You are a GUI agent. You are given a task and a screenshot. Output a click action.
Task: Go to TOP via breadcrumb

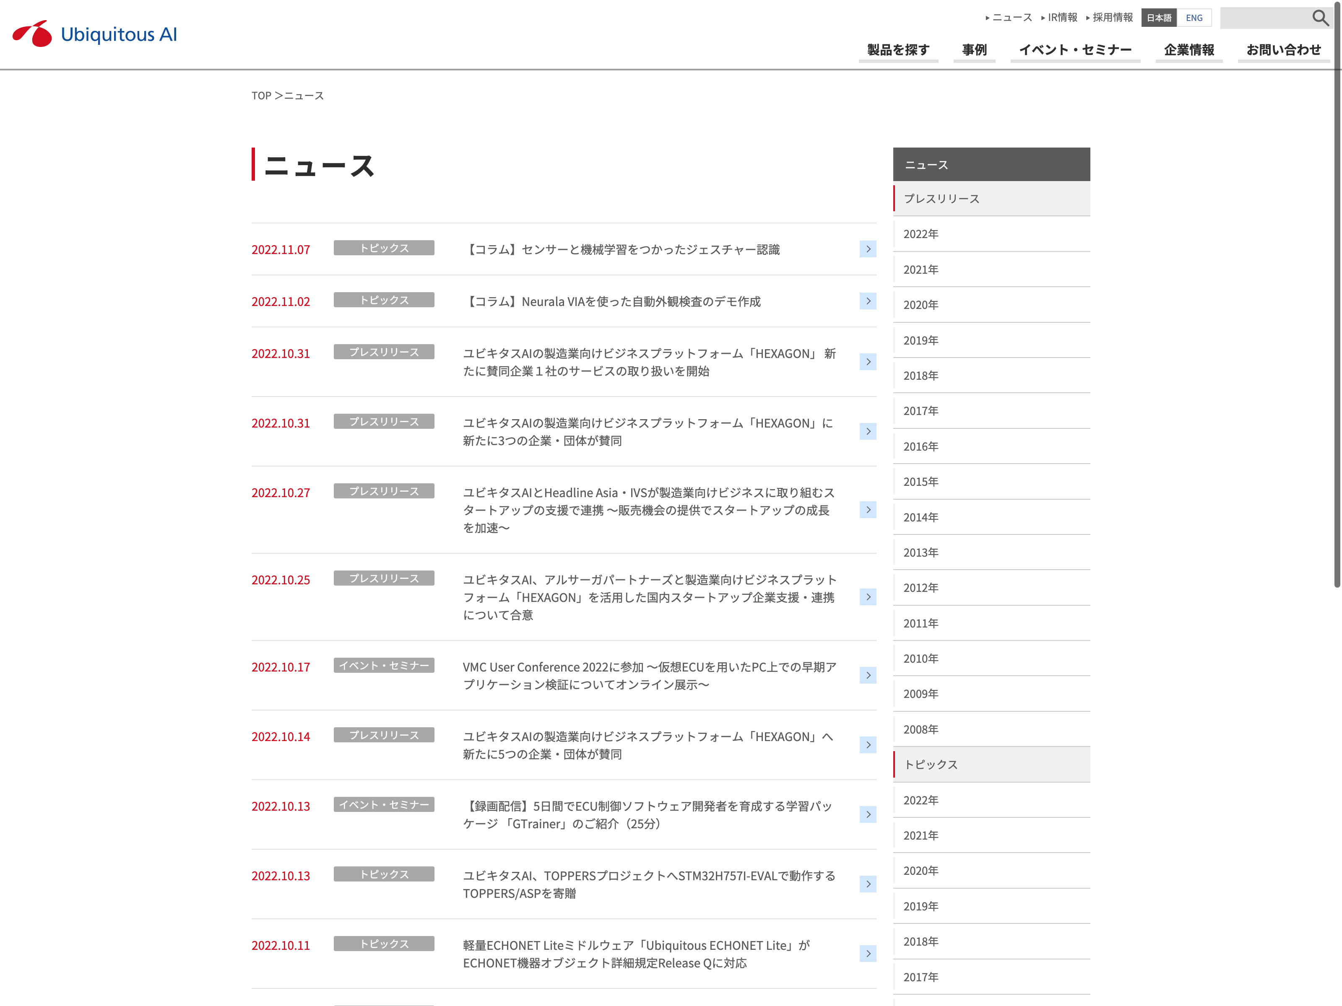261,96
